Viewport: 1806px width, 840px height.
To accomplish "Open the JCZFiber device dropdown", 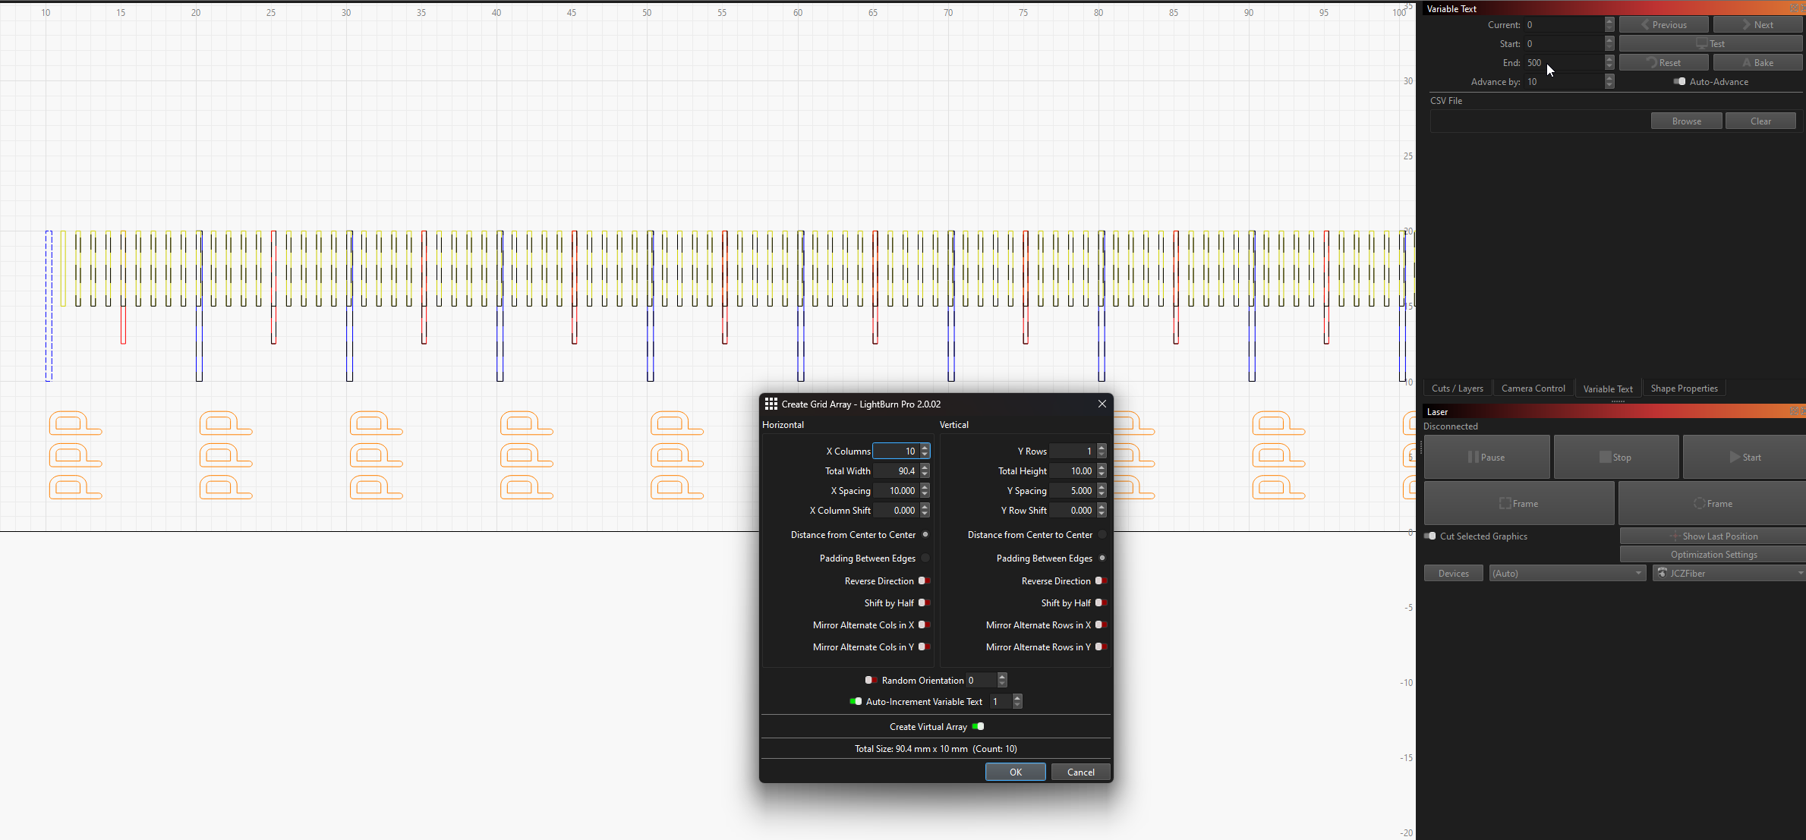I will [1729, 573].
